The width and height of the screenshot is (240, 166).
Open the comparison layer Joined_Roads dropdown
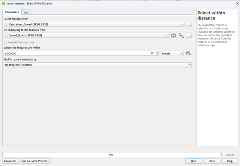(86, 35)
